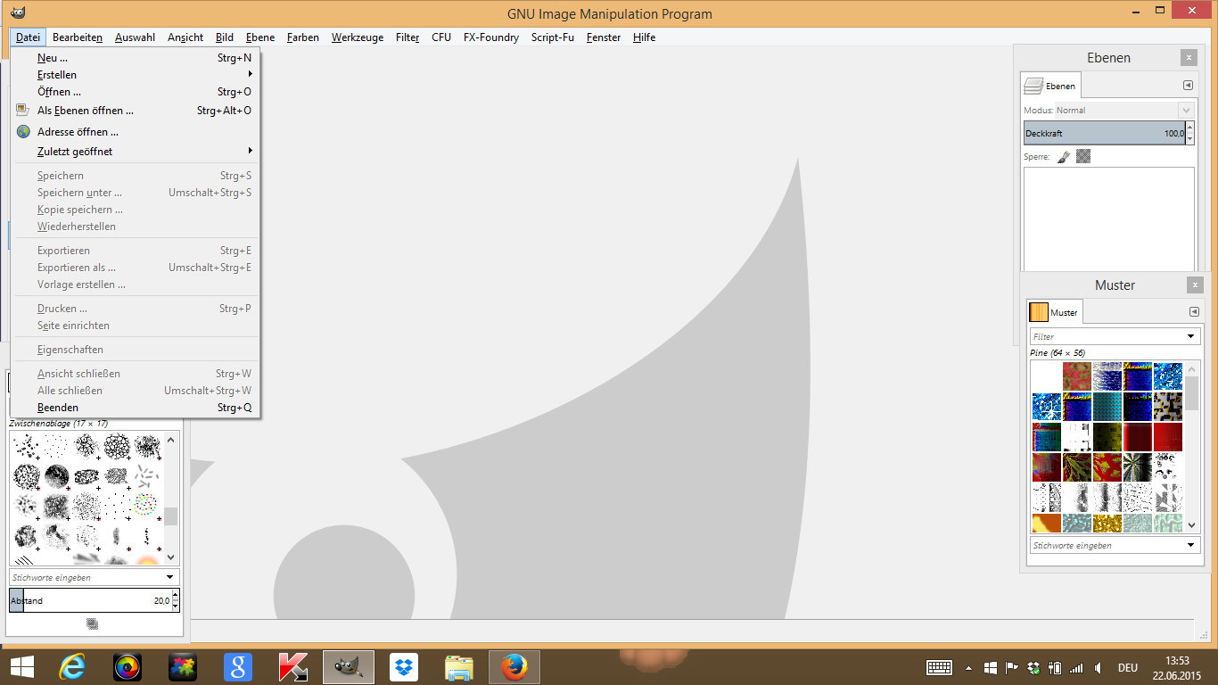This screenshot has width=1218, height=685.
Task: Open the colorful puzzle-piece app in taskbar
Action: (183, 667)
